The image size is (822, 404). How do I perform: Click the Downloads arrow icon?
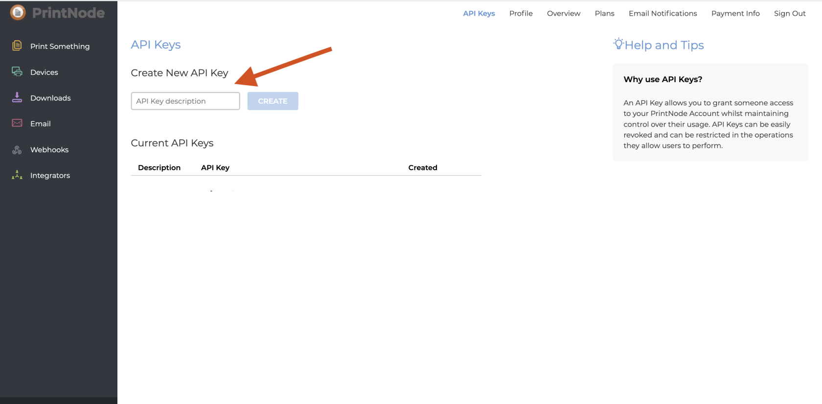17,97
